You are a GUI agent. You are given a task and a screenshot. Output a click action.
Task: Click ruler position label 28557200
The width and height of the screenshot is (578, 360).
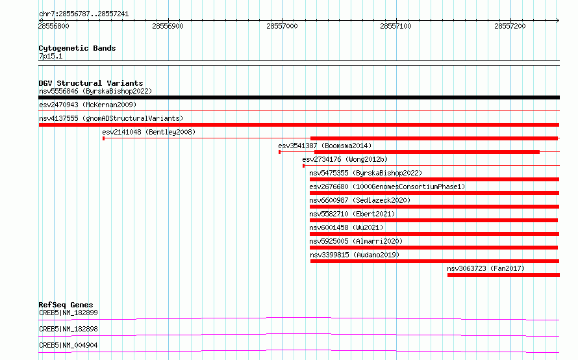pyautogui.click(x=510, y=26)
